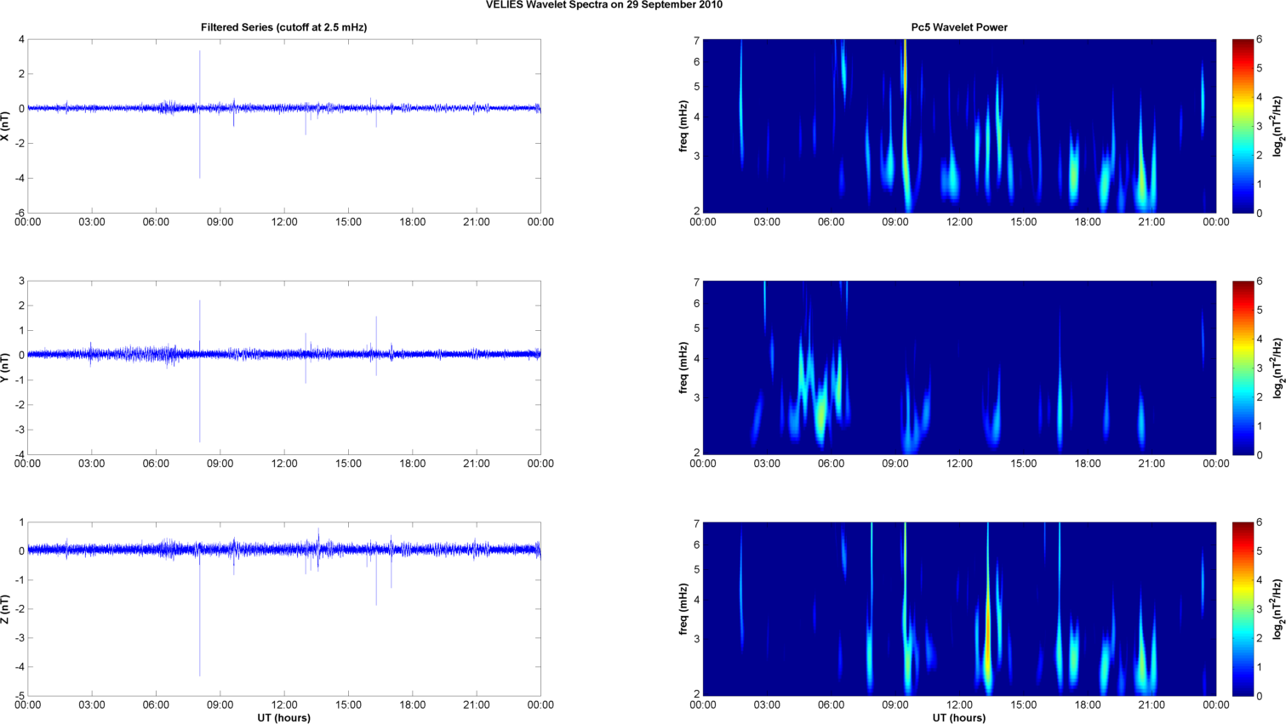Screen dimensions: 1286x724
Task: Select the Pc5 Wavelet Power heading
Action: [x=959, y=27]
